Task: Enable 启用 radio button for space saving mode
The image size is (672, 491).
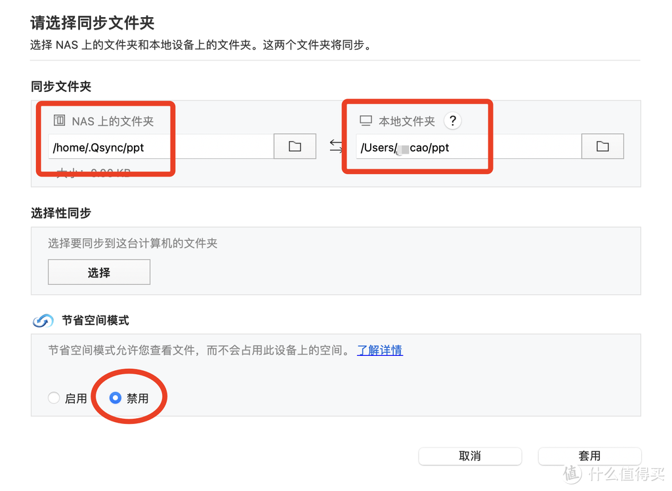Action: tap(54, 398)
